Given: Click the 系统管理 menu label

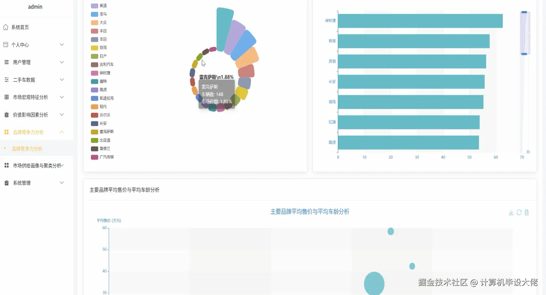Looking at the screenshot, I should pos(22,183).
